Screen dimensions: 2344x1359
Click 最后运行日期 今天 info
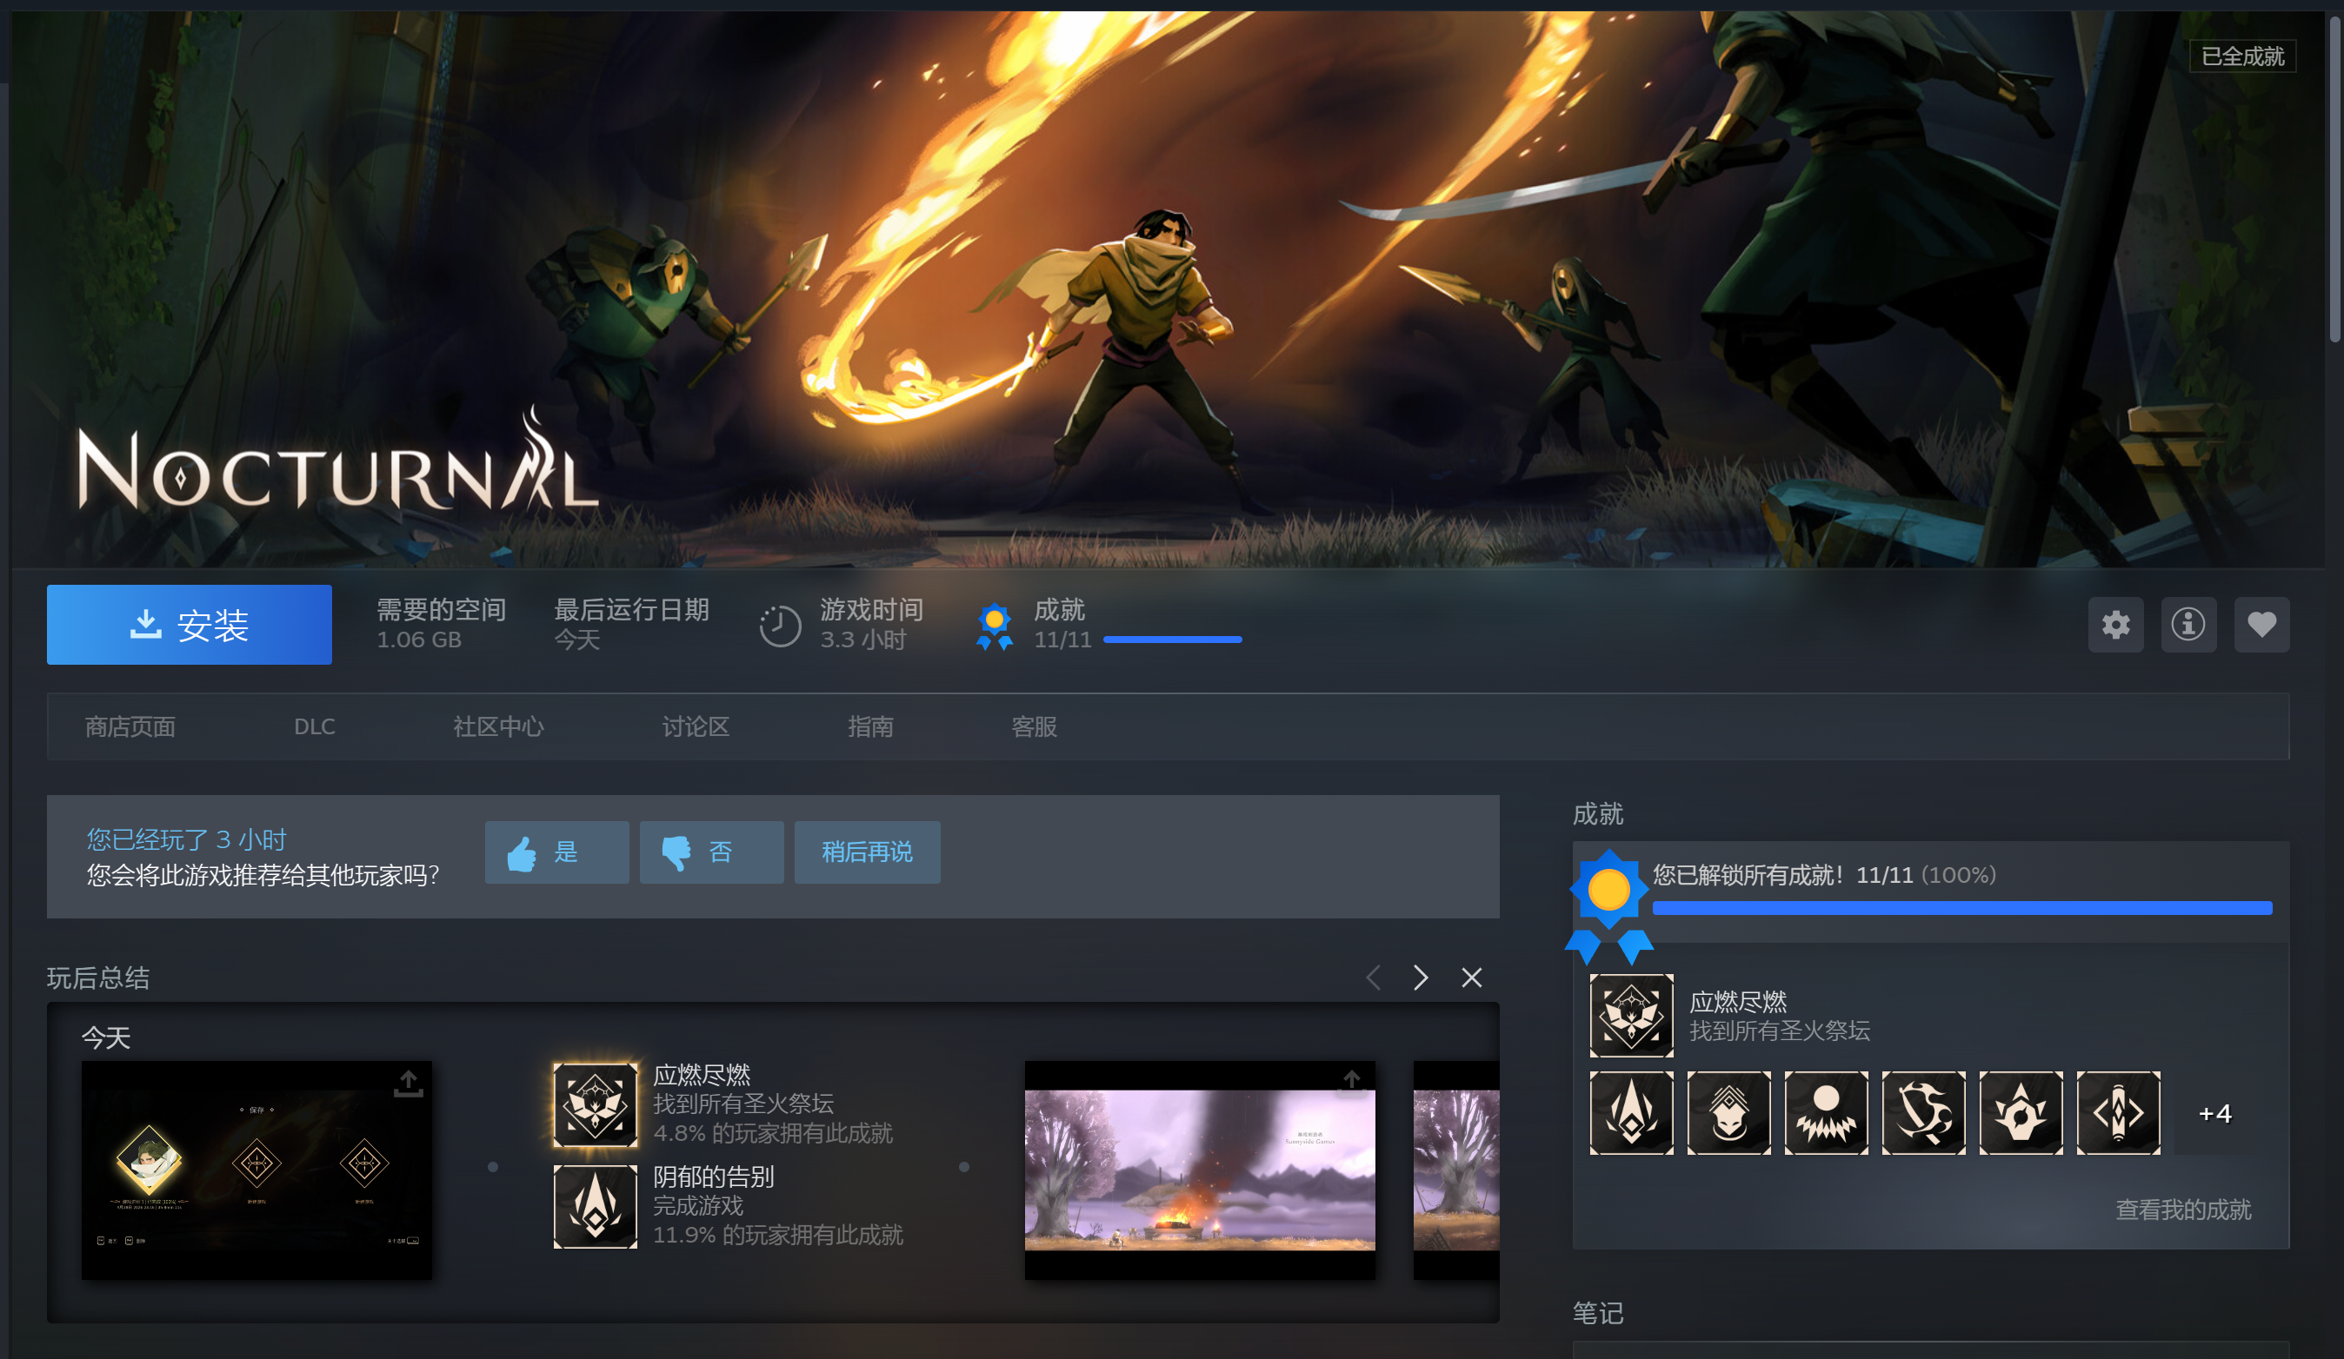tap(631, 625)
